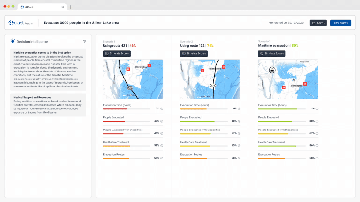360x202 pixels.
Task: Close the 4Cast browser tab
Action: [x=63, y=7]
